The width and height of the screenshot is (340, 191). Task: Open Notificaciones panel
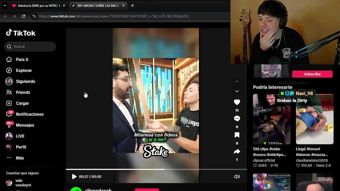click(29, 114)
